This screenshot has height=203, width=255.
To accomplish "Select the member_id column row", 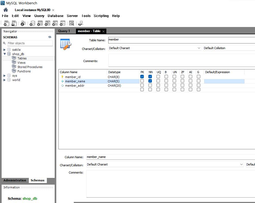I will (157, 77).
